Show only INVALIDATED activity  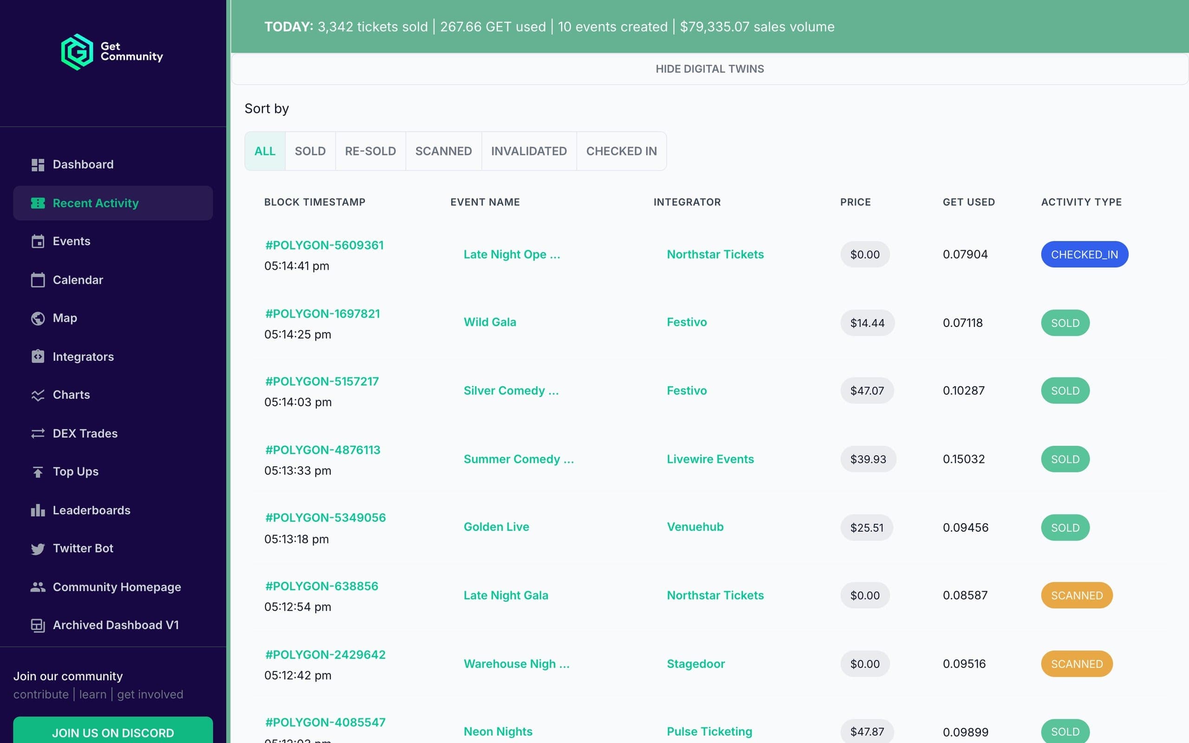[x=529, y=151]
